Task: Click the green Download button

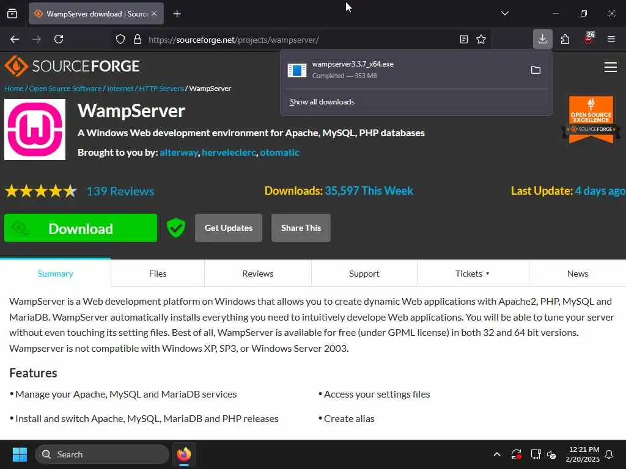Action: [81, 228]
